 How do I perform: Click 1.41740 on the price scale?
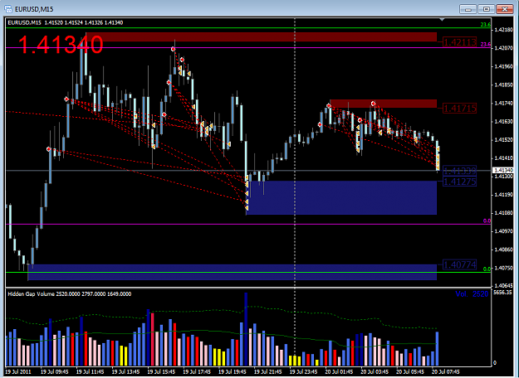tap(503, 104)
